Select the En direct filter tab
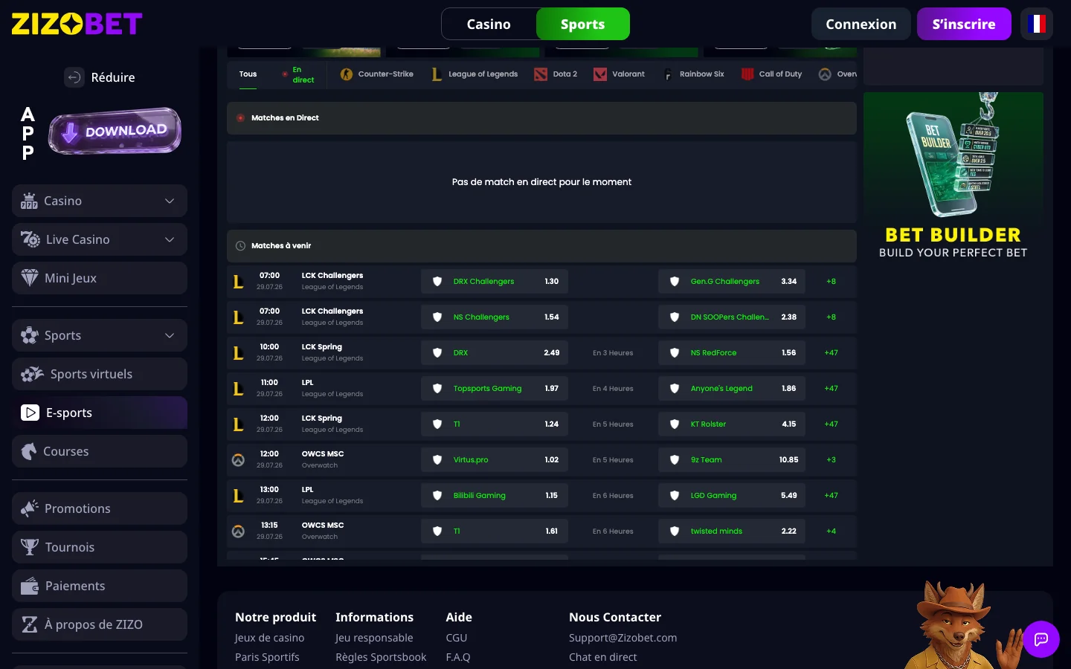The height and width of the screenshot is (669, 1071). coord(297,74)
